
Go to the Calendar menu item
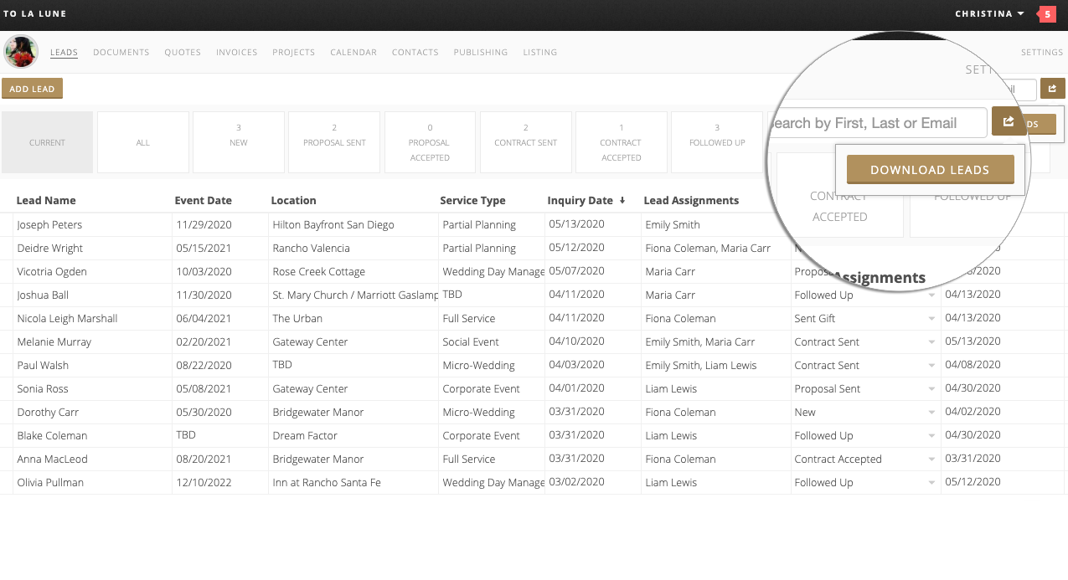[x=353, y=52]
